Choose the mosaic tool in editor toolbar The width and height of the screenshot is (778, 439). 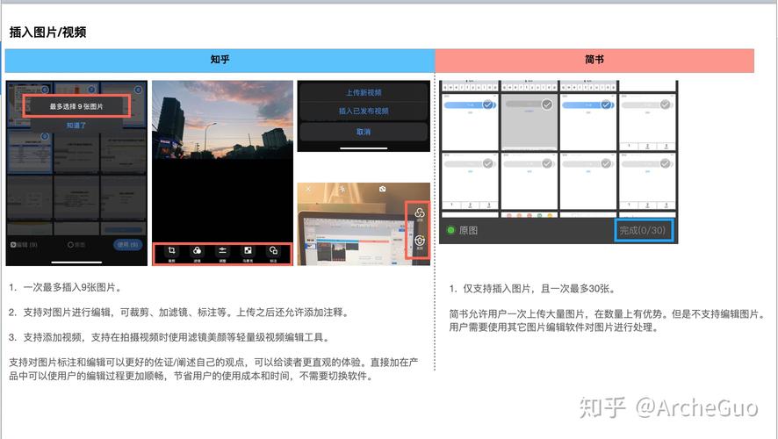[x=248, y=252]
